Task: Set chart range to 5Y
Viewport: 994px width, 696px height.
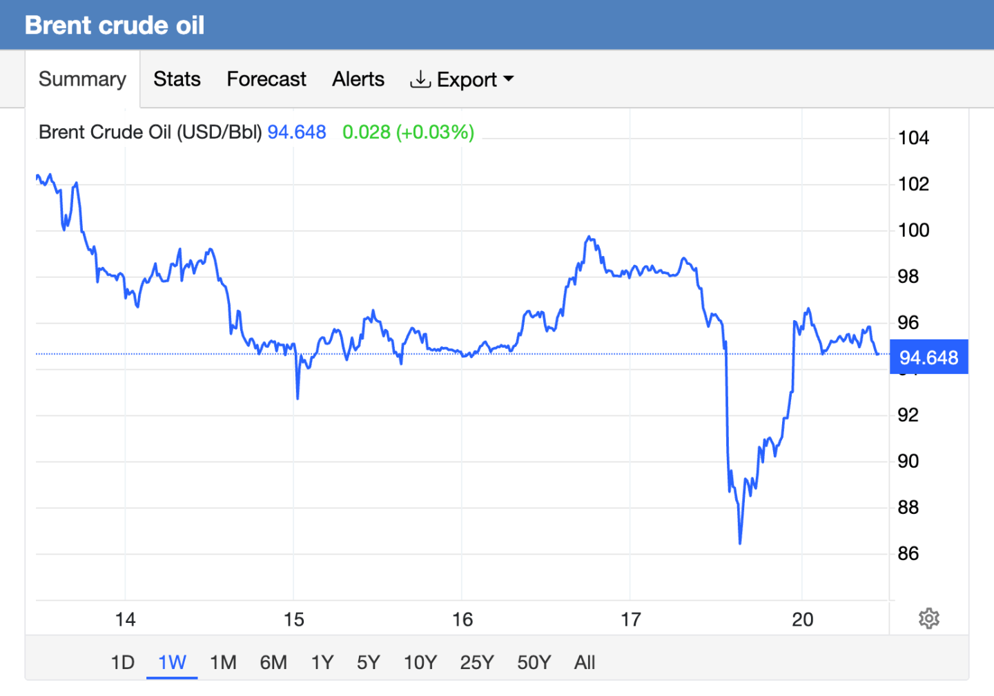Action: click(369, 662)
